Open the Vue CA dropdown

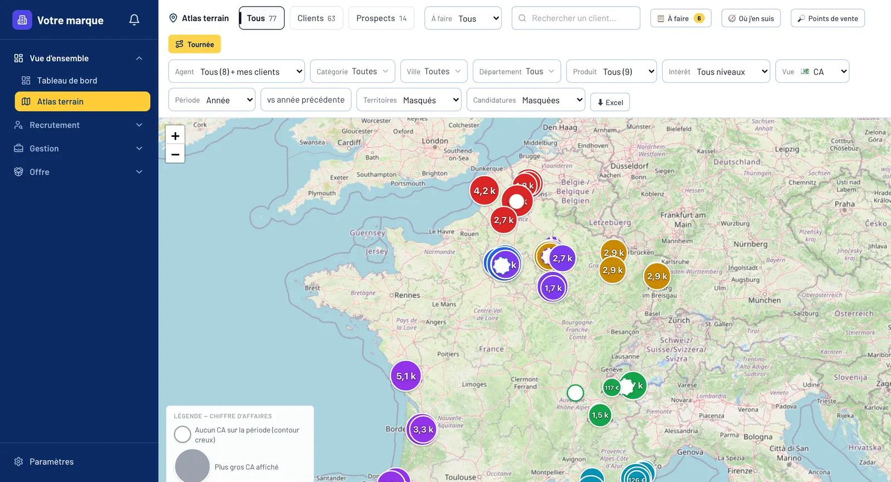(x=812, y=71)
